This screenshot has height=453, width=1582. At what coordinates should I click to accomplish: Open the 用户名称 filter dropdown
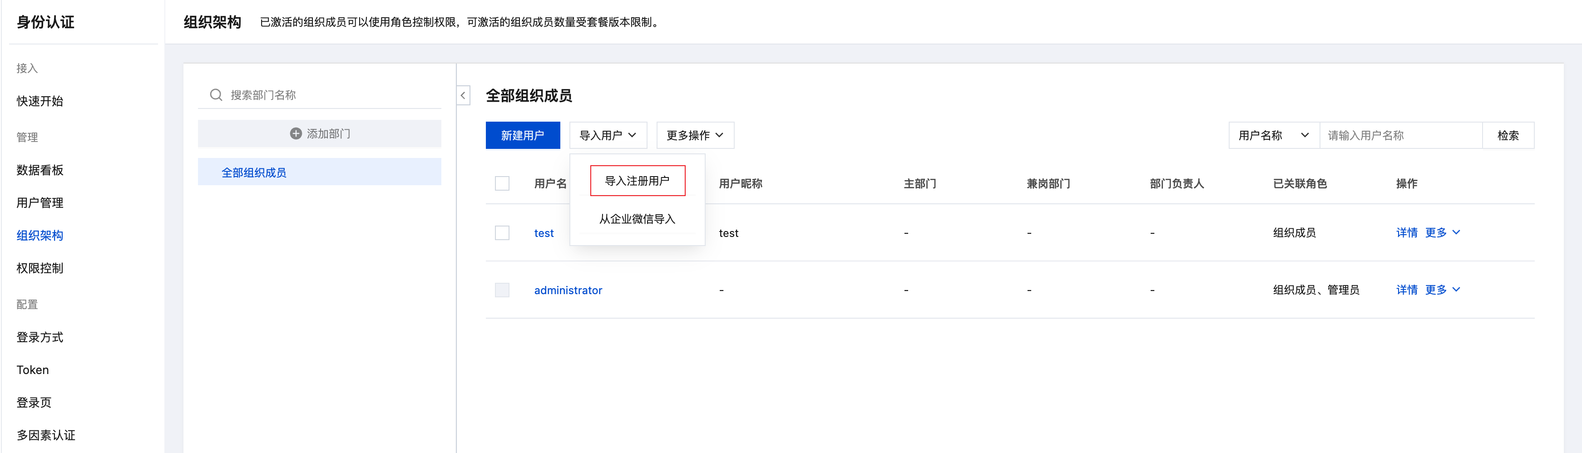[x=1273, y=135]
